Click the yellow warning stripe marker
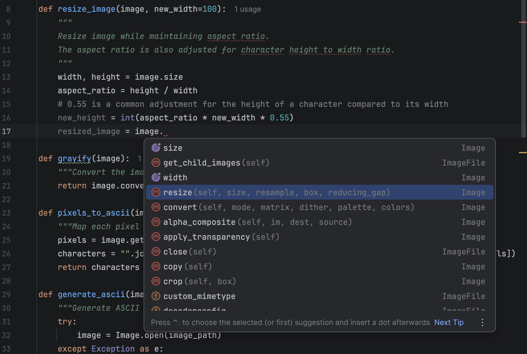 tap(522, 153)
